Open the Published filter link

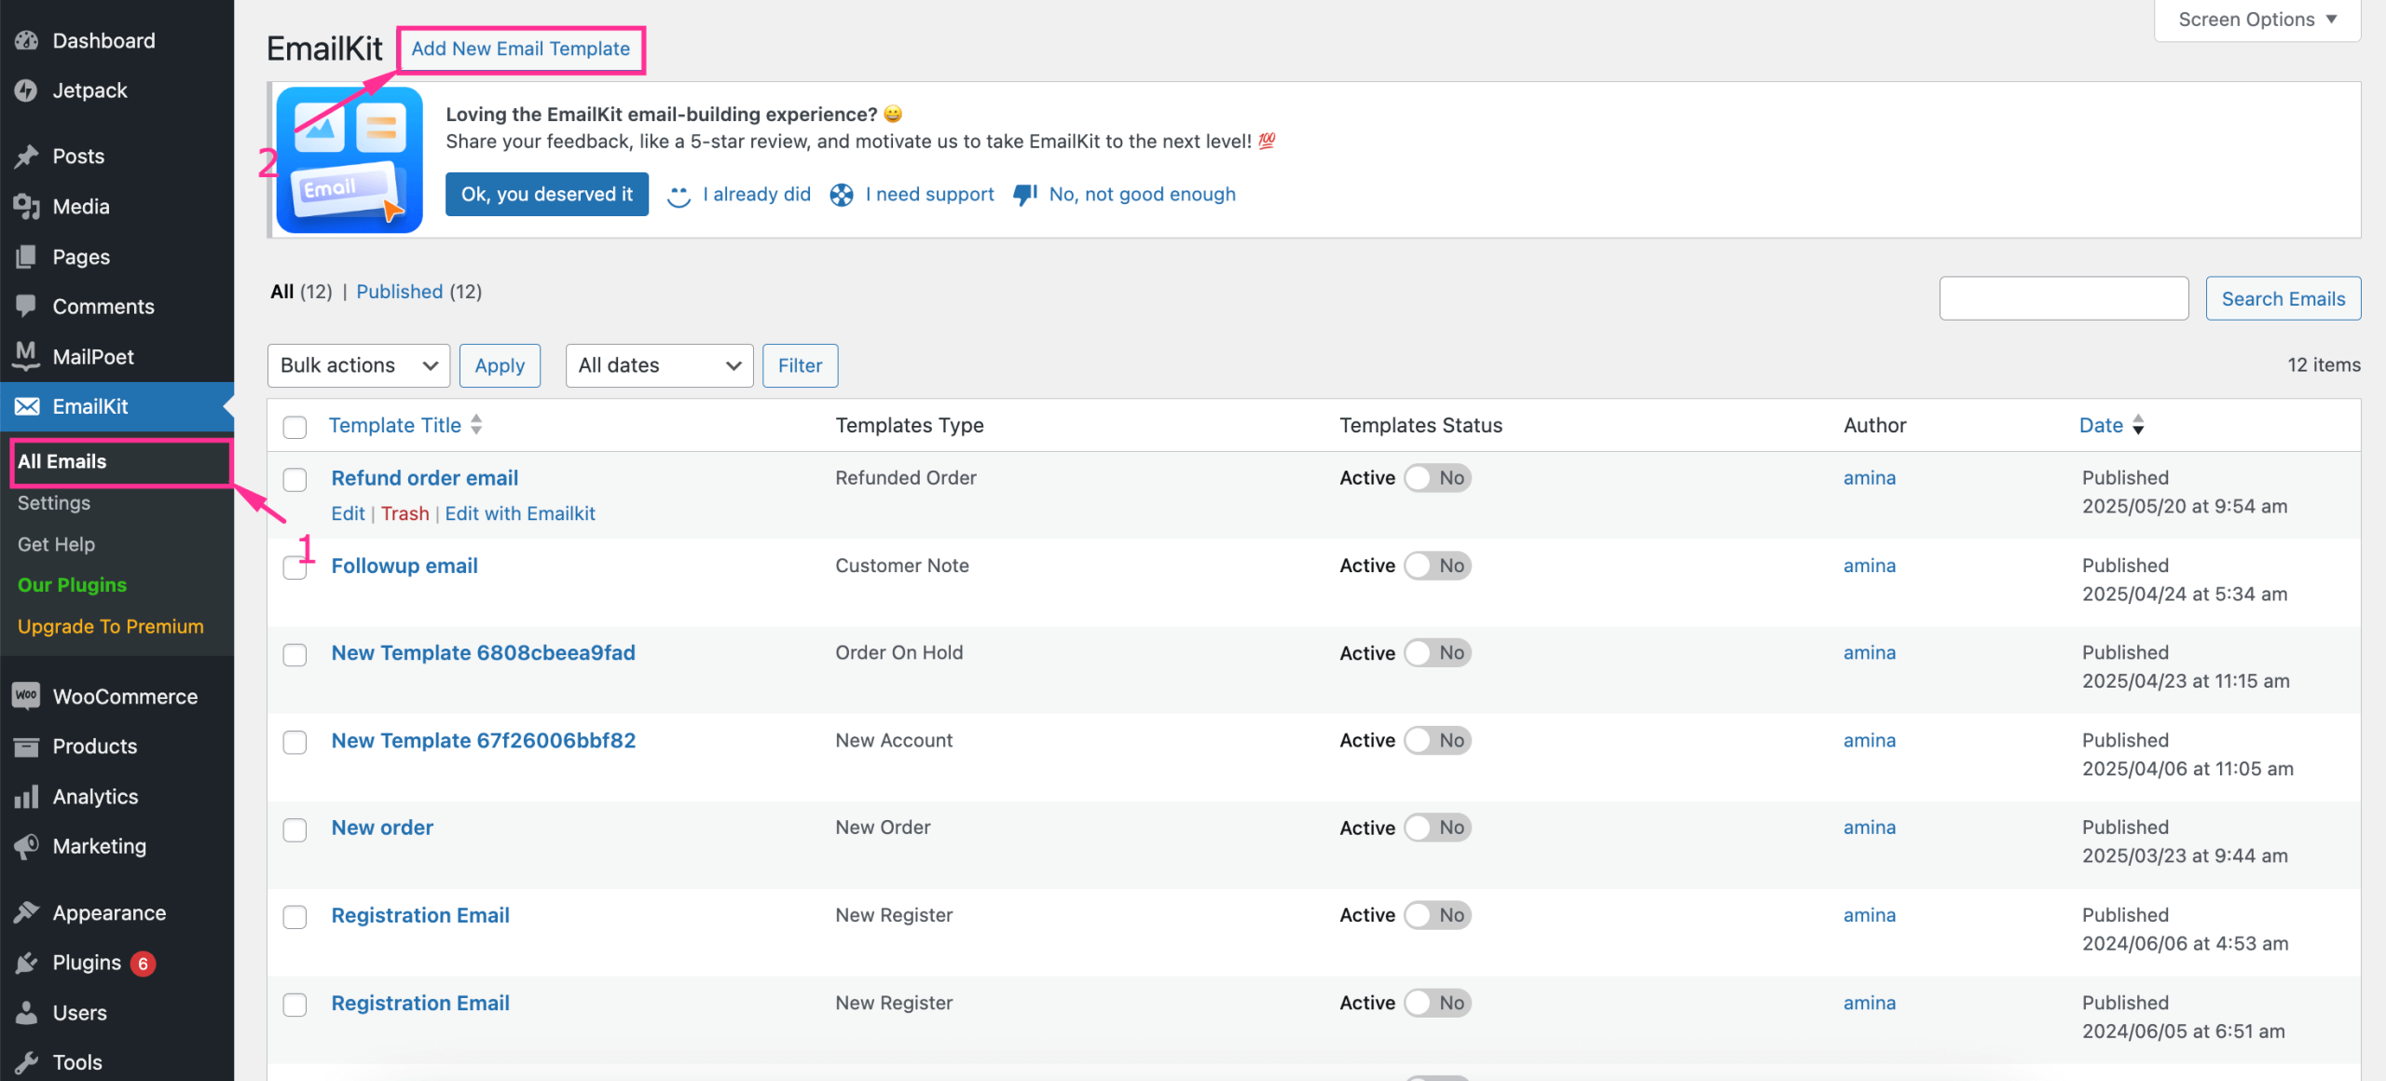point(399,292)
